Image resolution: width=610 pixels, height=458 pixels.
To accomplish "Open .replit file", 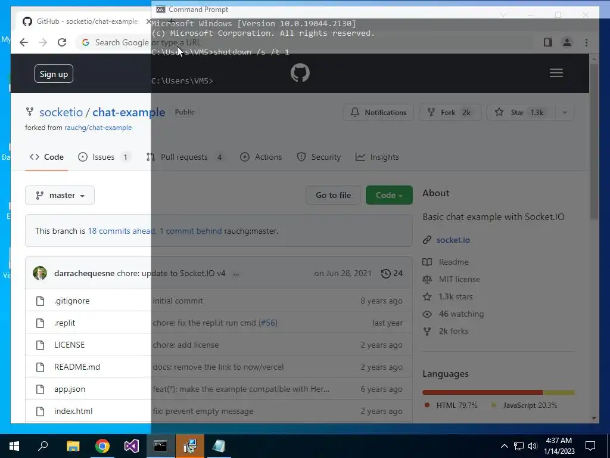I will [x=64, y=323].
